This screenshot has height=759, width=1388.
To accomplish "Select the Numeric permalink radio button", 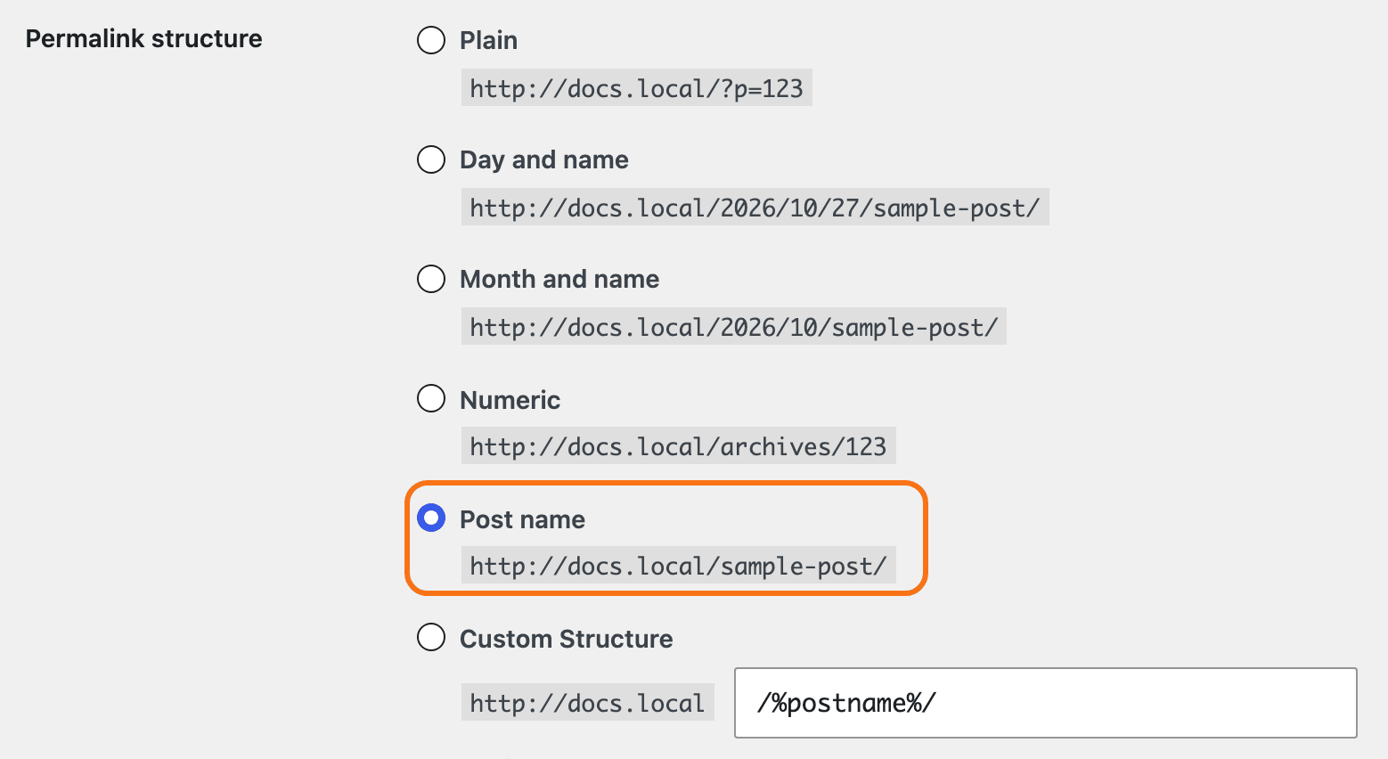I will tap(431, 398).
